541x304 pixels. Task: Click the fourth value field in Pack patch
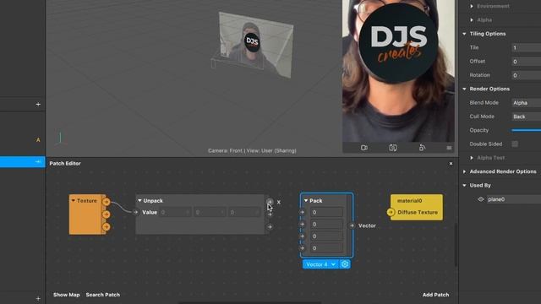click(326, 248)
